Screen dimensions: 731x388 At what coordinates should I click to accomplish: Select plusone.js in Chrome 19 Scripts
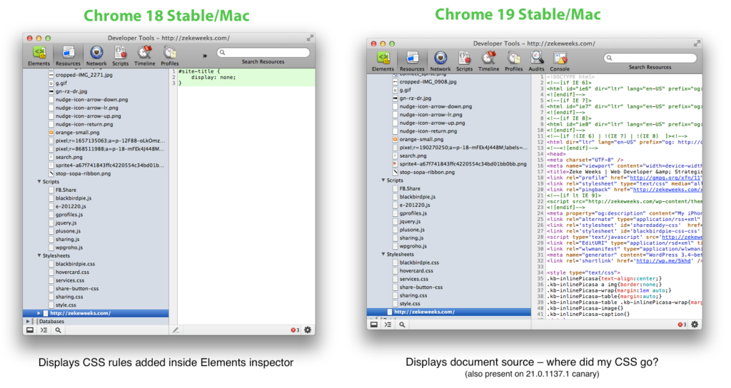pos(412,230)
